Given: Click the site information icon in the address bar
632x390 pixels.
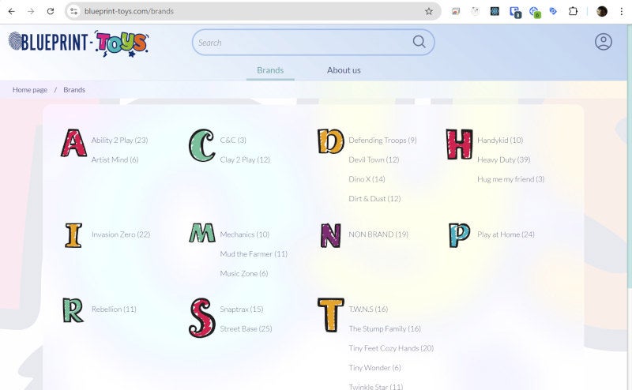Looking at the screenshot, I should point(73,11).
